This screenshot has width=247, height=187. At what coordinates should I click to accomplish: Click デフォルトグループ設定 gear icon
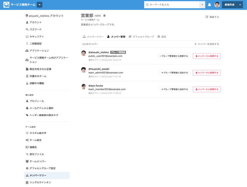27,168
